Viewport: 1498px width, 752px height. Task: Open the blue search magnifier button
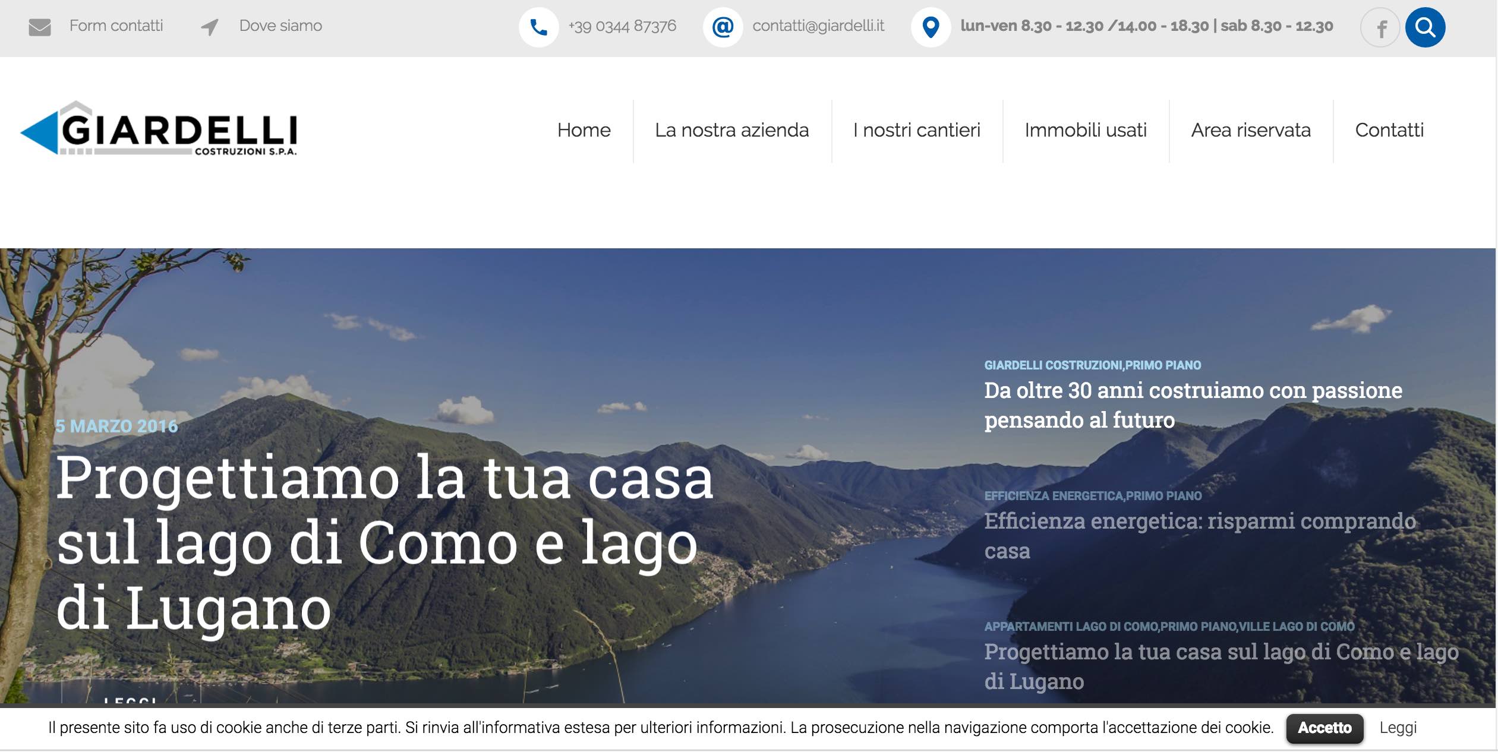click(1425, 27)
